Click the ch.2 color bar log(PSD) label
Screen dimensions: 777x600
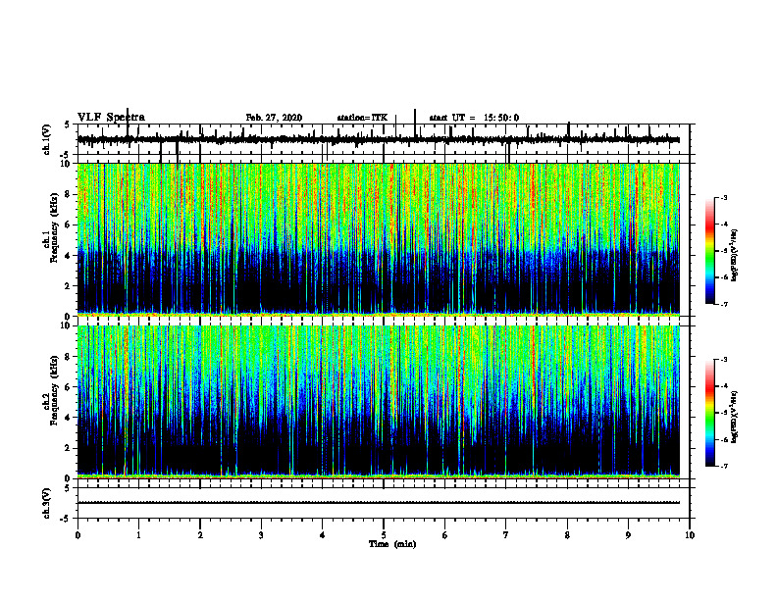[x=735, y=417]
